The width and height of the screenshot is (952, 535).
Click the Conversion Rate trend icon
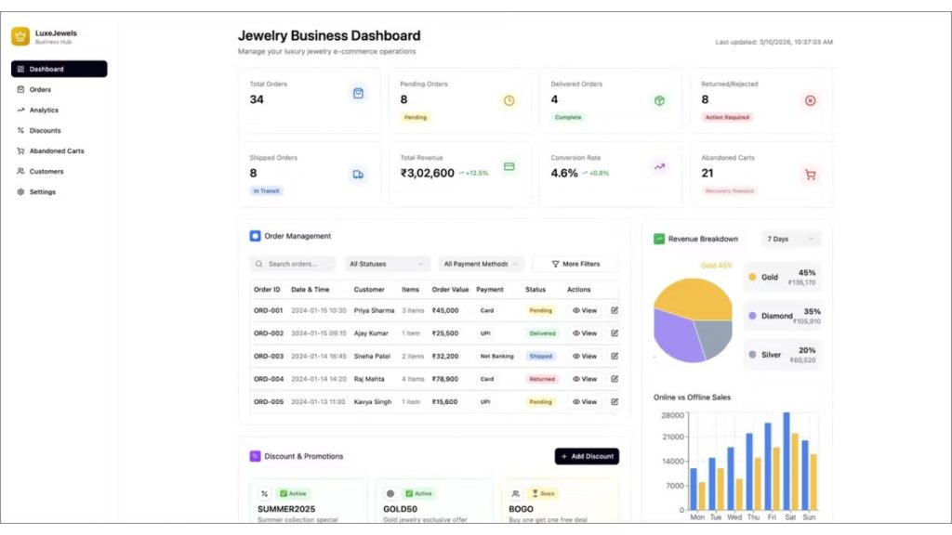click(x=659, y=167)
